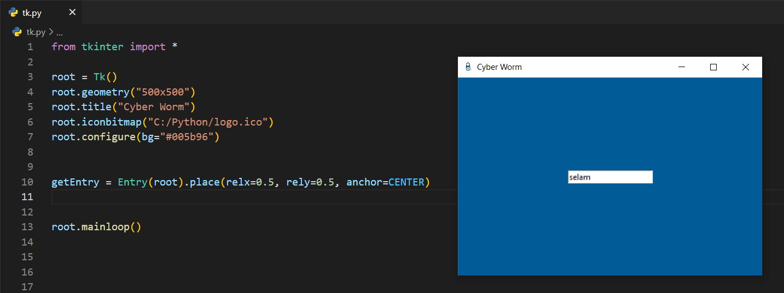Click the Python icon in the breadcrumb

coord(18,32)
